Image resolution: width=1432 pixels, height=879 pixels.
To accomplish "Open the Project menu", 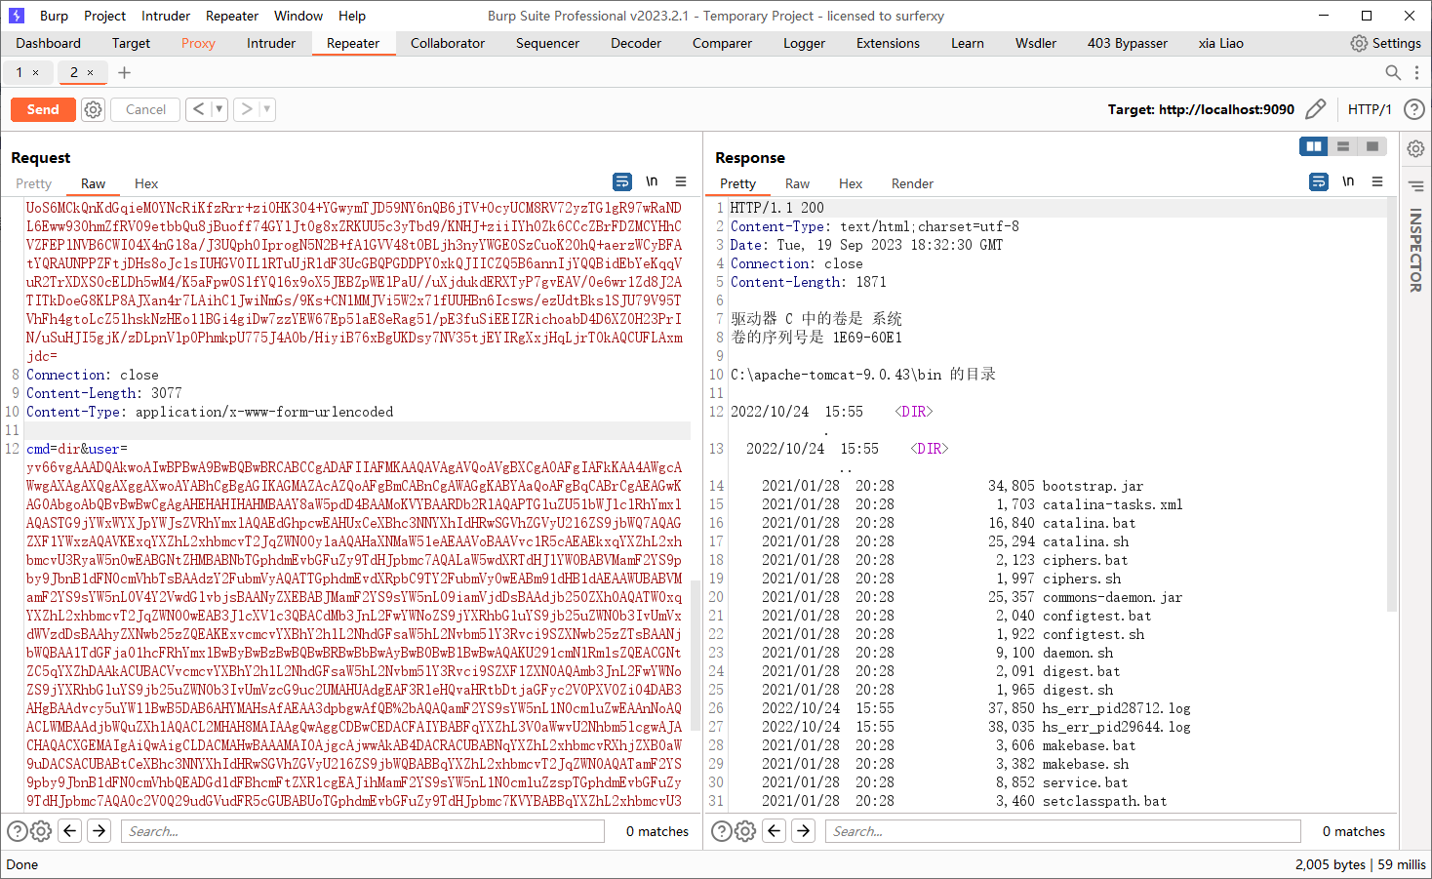I will 104,16.
